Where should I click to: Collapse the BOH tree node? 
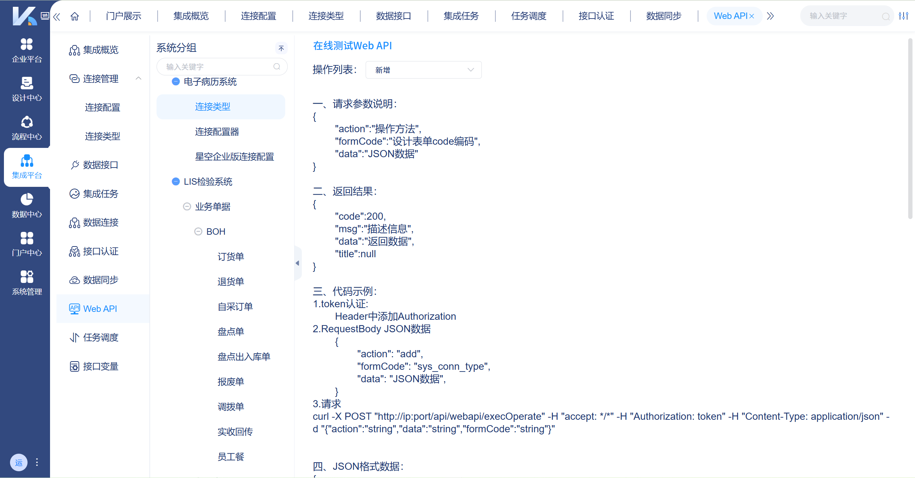point(199,231)
